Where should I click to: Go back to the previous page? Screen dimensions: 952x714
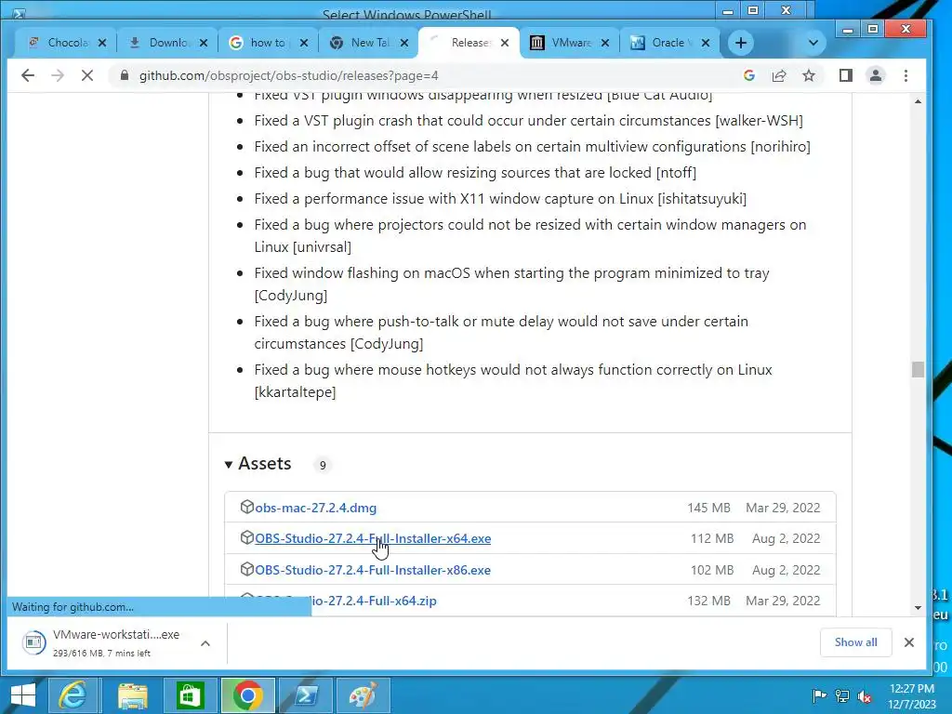(x=28, y=75)
